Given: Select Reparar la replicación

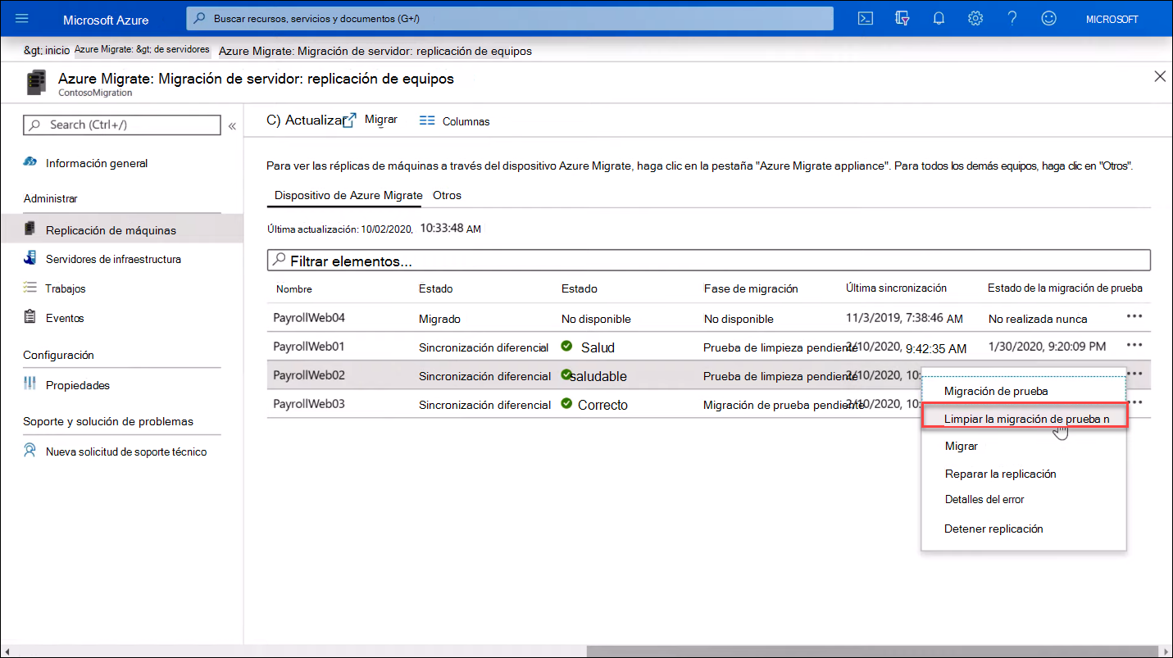Looking at the screenshot, I should click(1000, 474).
